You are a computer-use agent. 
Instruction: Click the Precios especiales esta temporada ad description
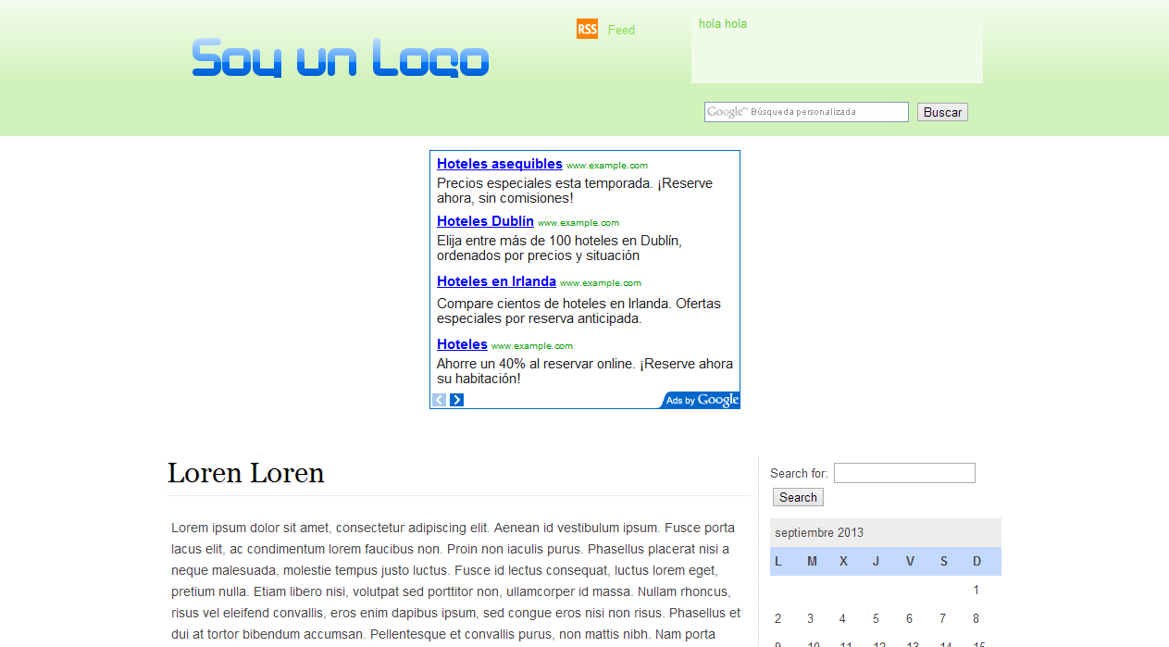click(x=575, y=191)
